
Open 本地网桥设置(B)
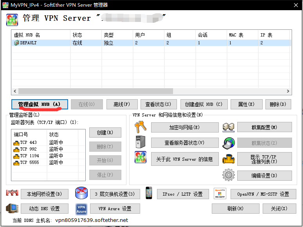45,194
